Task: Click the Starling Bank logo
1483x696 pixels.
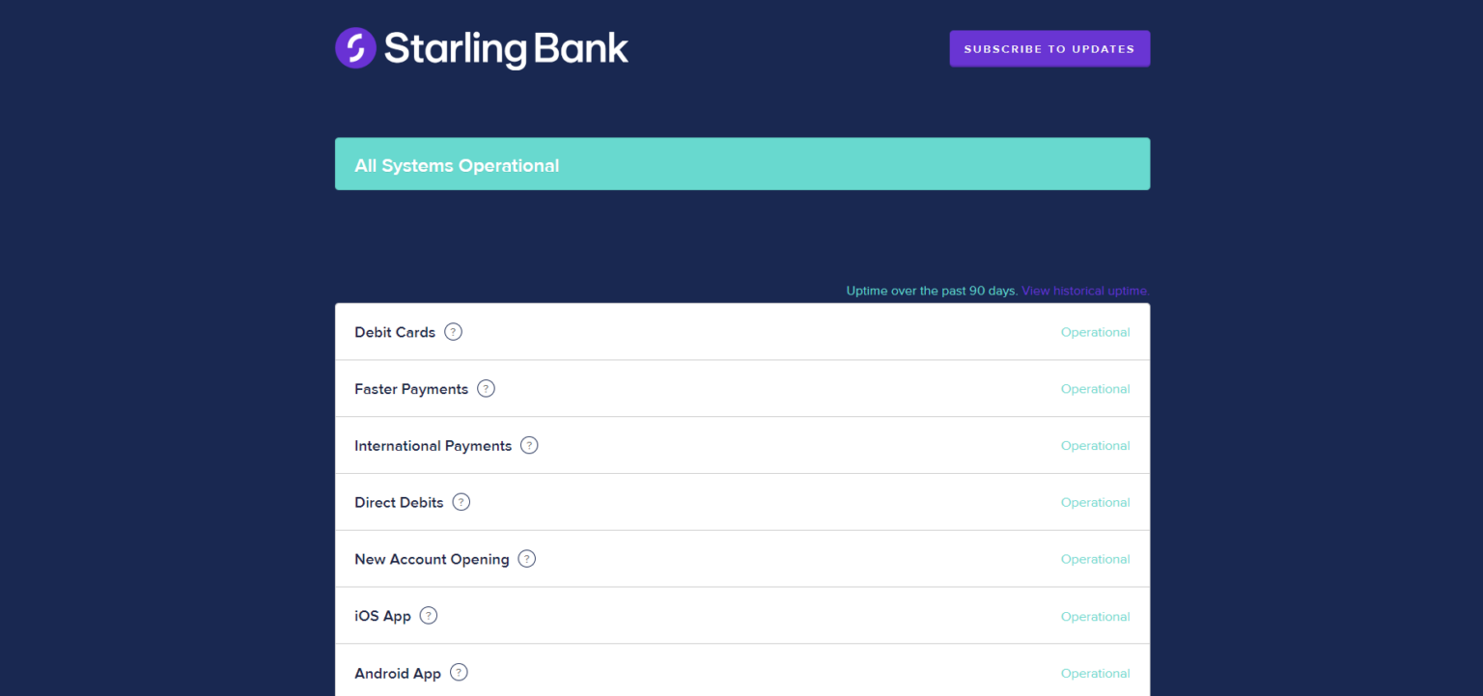Action: point(481,47)
